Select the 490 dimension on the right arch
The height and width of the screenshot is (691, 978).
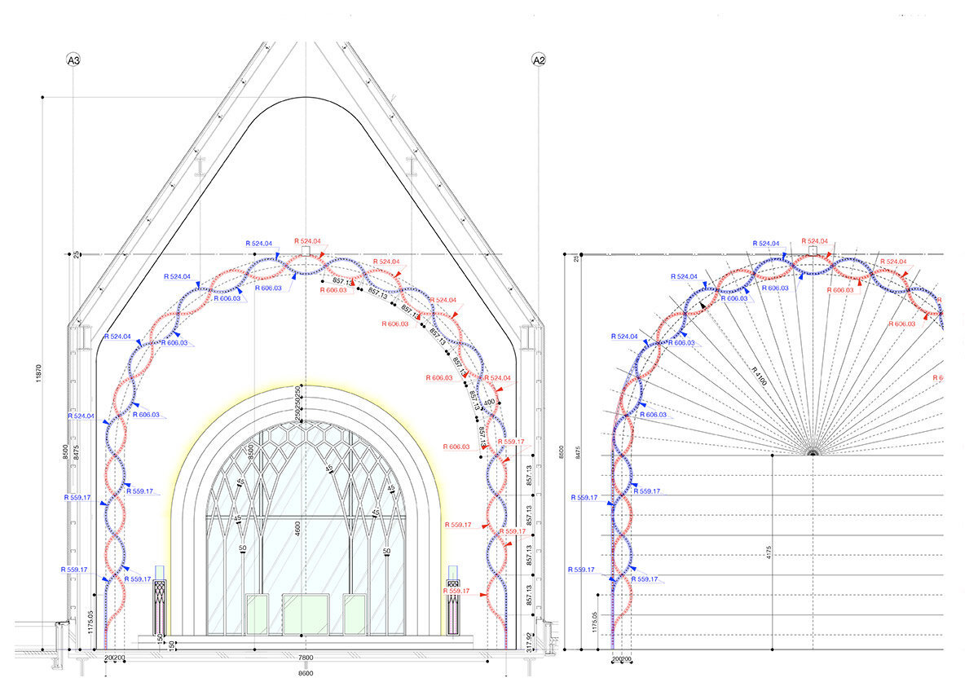490,403
